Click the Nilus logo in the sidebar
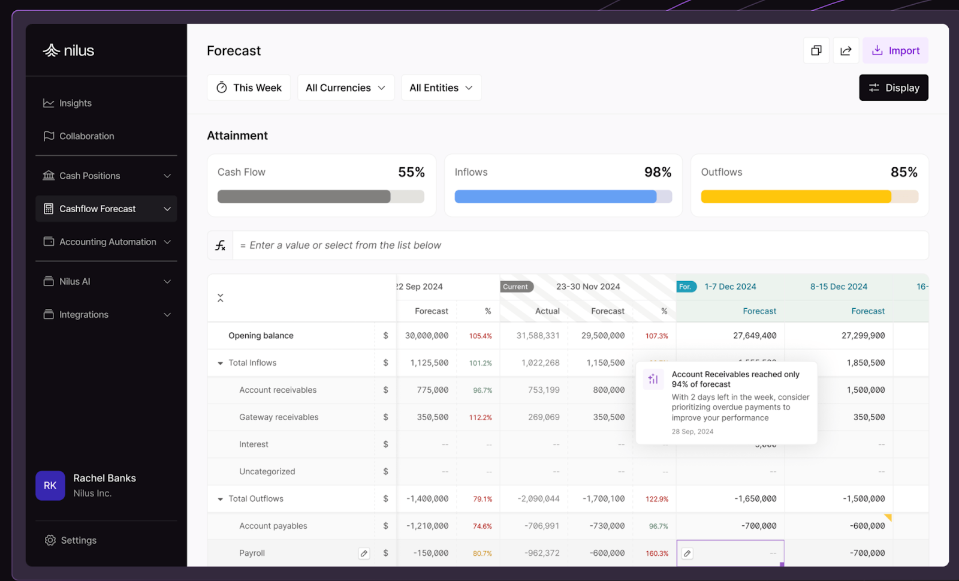 [68, 50]
